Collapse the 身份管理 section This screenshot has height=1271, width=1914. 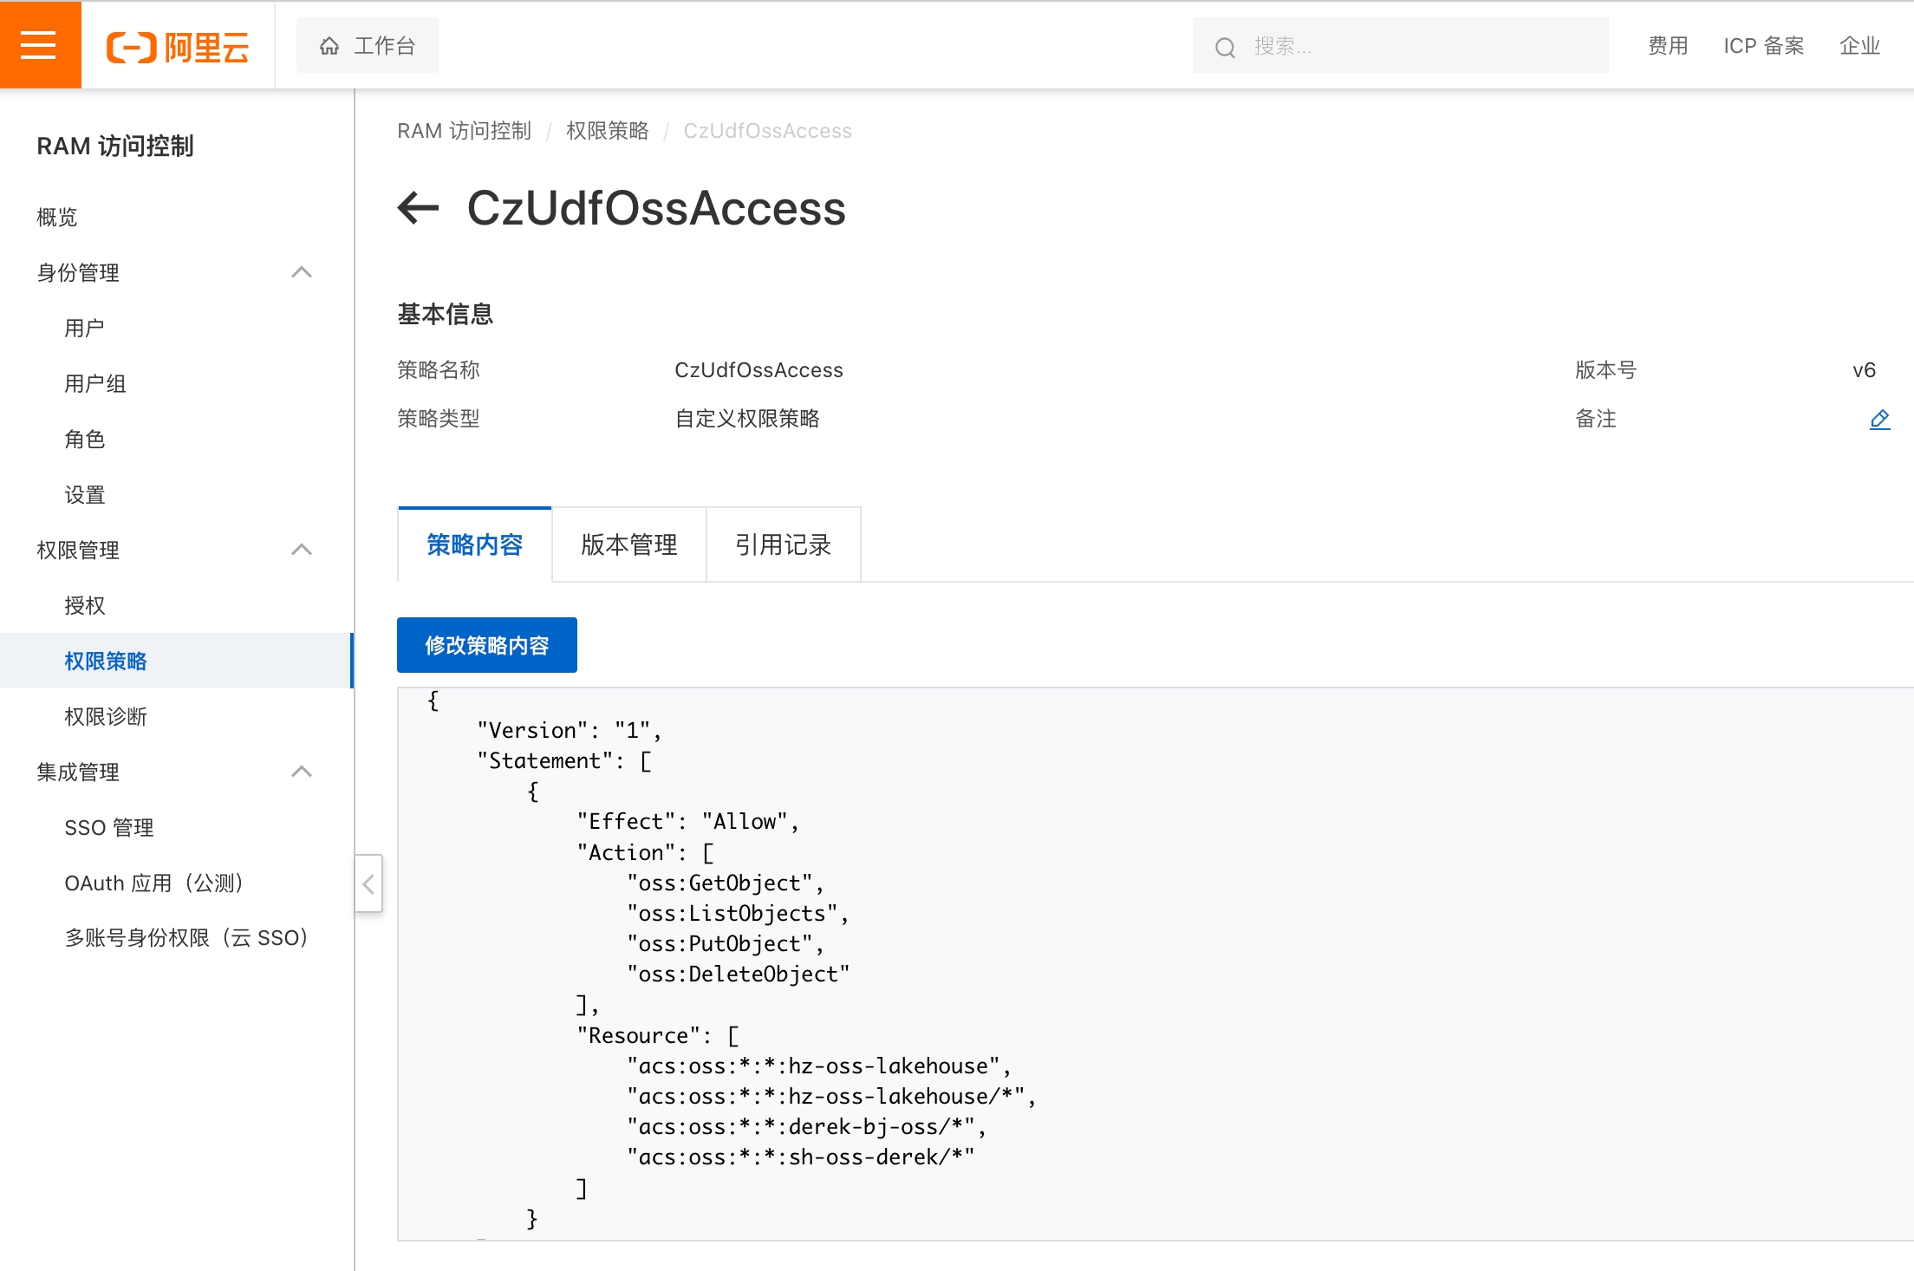pos(301,272)
